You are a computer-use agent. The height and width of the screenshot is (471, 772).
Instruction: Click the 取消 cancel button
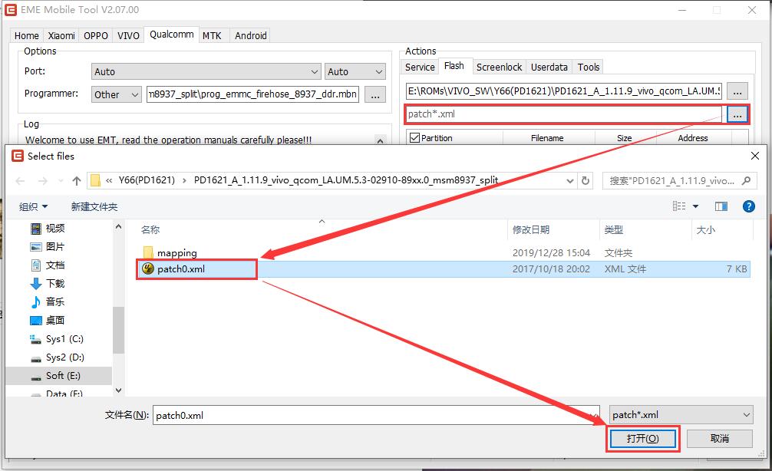click(x=719, y=439)
